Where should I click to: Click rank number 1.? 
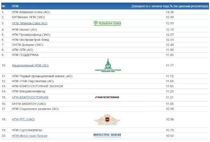pyautogui.click(x=3, y=12)
